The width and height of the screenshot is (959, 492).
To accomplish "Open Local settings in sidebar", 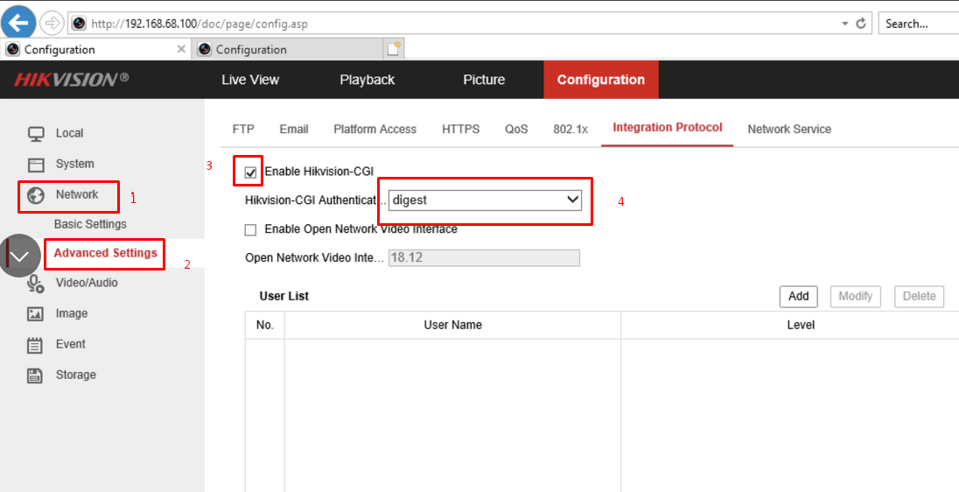I will click(x=69, y=133).
